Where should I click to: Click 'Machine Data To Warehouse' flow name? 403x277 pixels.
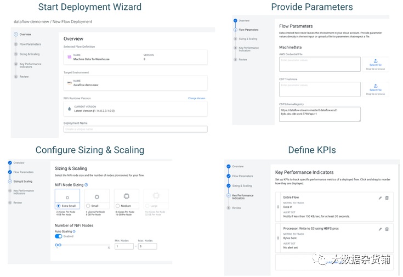point(92,59)
